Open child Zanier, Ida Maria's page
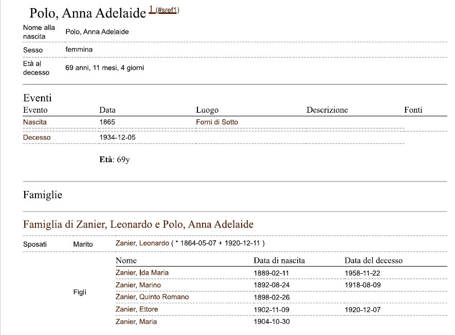455x335 pixels. 142,273
